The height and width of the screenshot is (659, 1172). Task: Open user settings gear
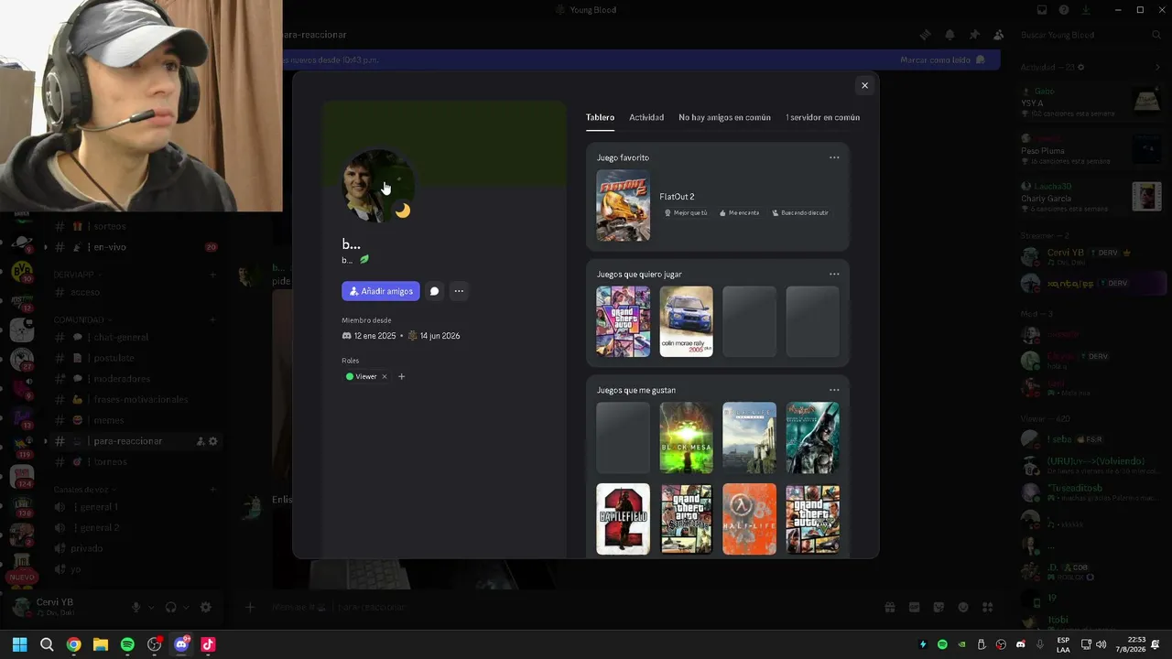pyautogui.click(x=205, y=607)
